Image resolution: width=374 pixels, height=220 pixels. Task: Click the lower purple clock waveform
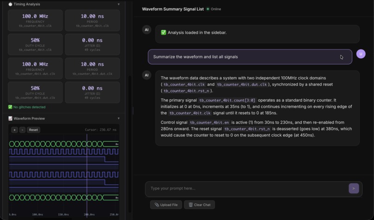coord(64,175)
